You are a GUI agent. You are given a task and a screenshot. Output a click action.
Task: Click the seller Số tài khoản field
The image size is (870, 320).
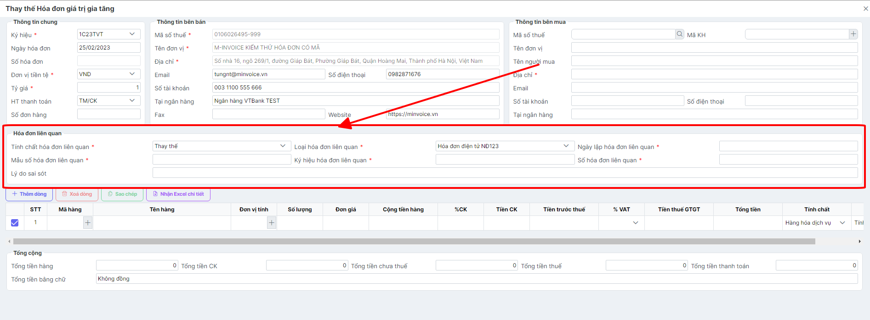click(x=356, y=88)
